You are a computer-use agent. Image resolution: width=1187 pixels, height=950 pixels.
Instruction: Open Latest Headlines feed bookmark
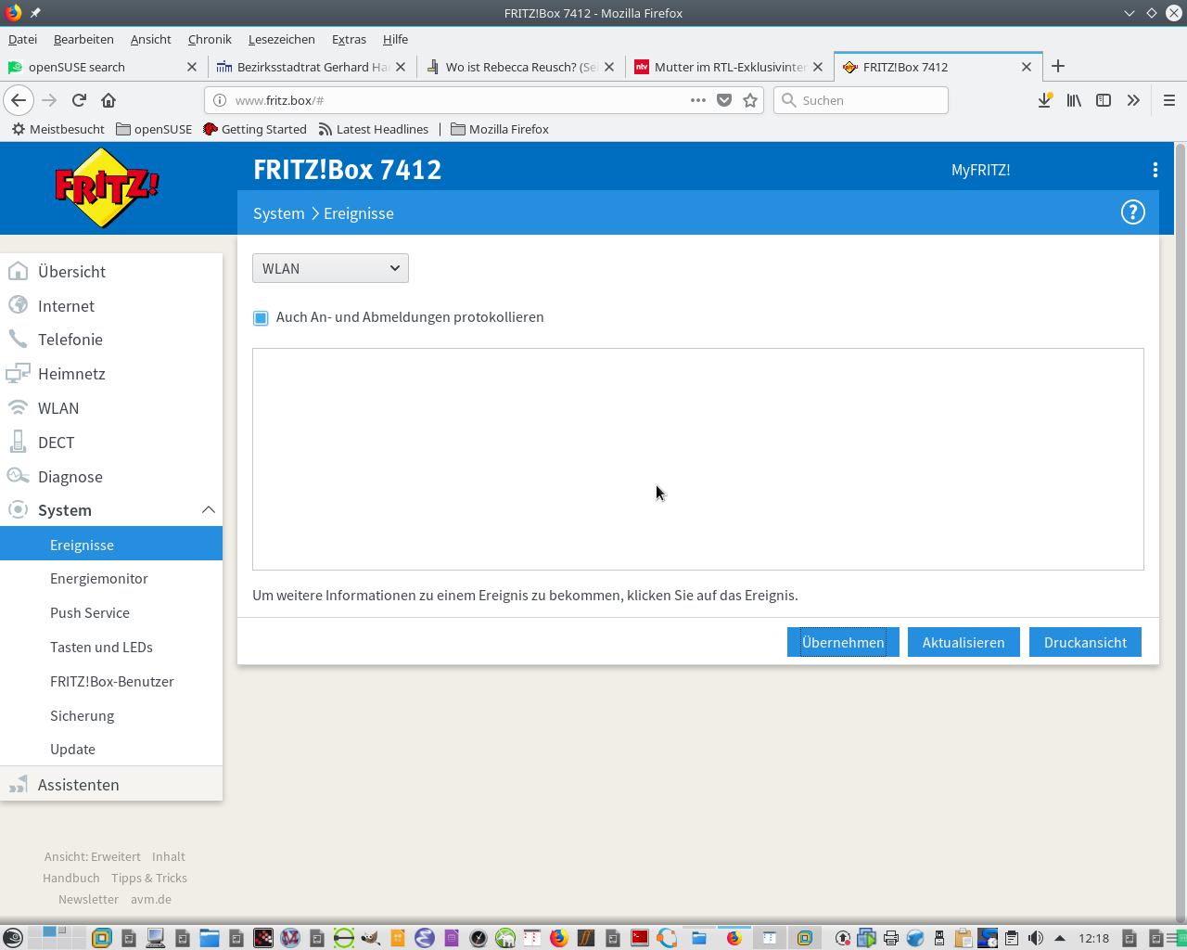(x=374, y=129)
